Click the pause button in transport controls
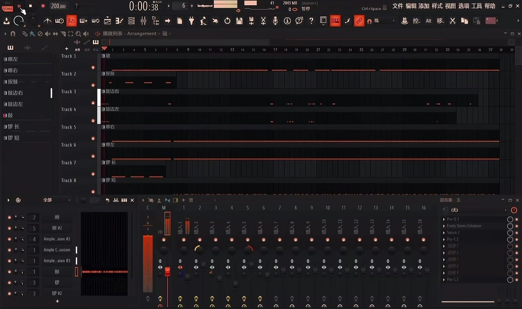522x309 pixels. pyautogui.click(x=19, y=6)
